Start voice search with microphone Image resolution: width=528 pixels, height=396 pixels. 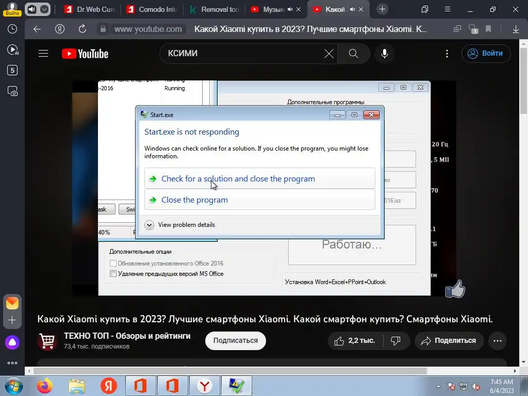tap(384, 54)
